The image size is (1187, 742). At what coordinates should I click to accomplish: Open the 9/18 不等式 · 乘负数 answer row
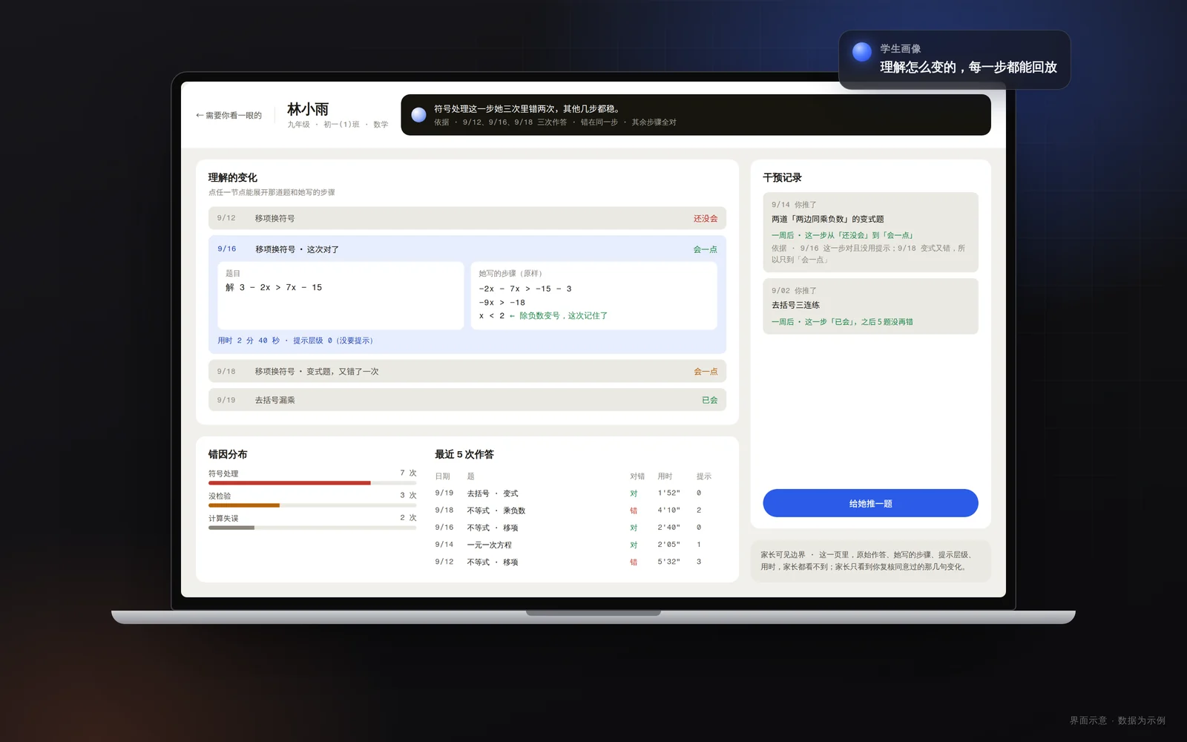[x=580, y=510]
